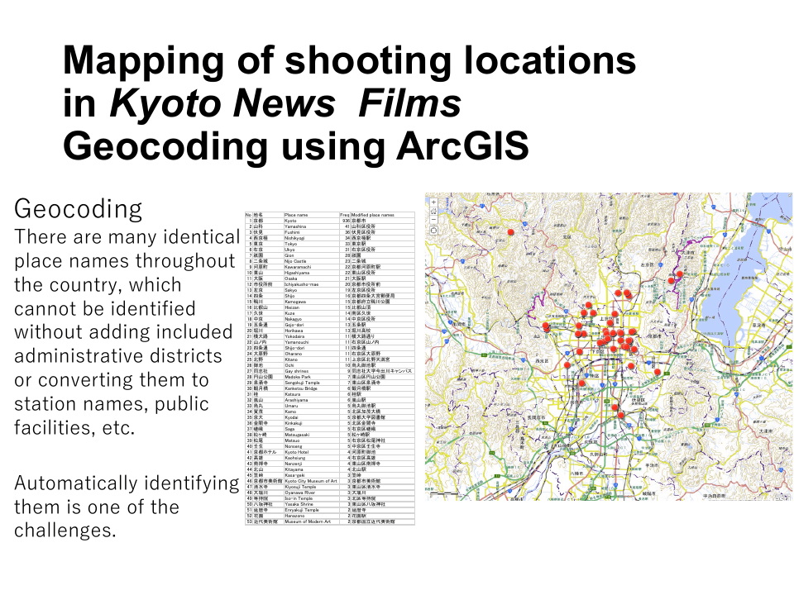Zoom out on the Kyoto map
Image resolution: width=794 pixels, height=595 pixels.
point(433,220)
